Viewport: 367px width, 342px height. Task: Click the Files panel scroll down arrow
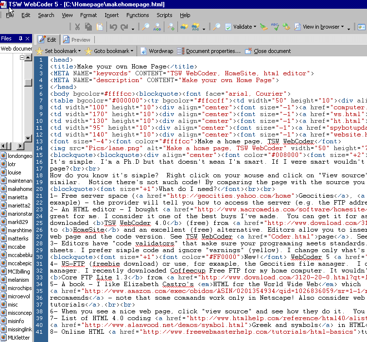point(28,138)
